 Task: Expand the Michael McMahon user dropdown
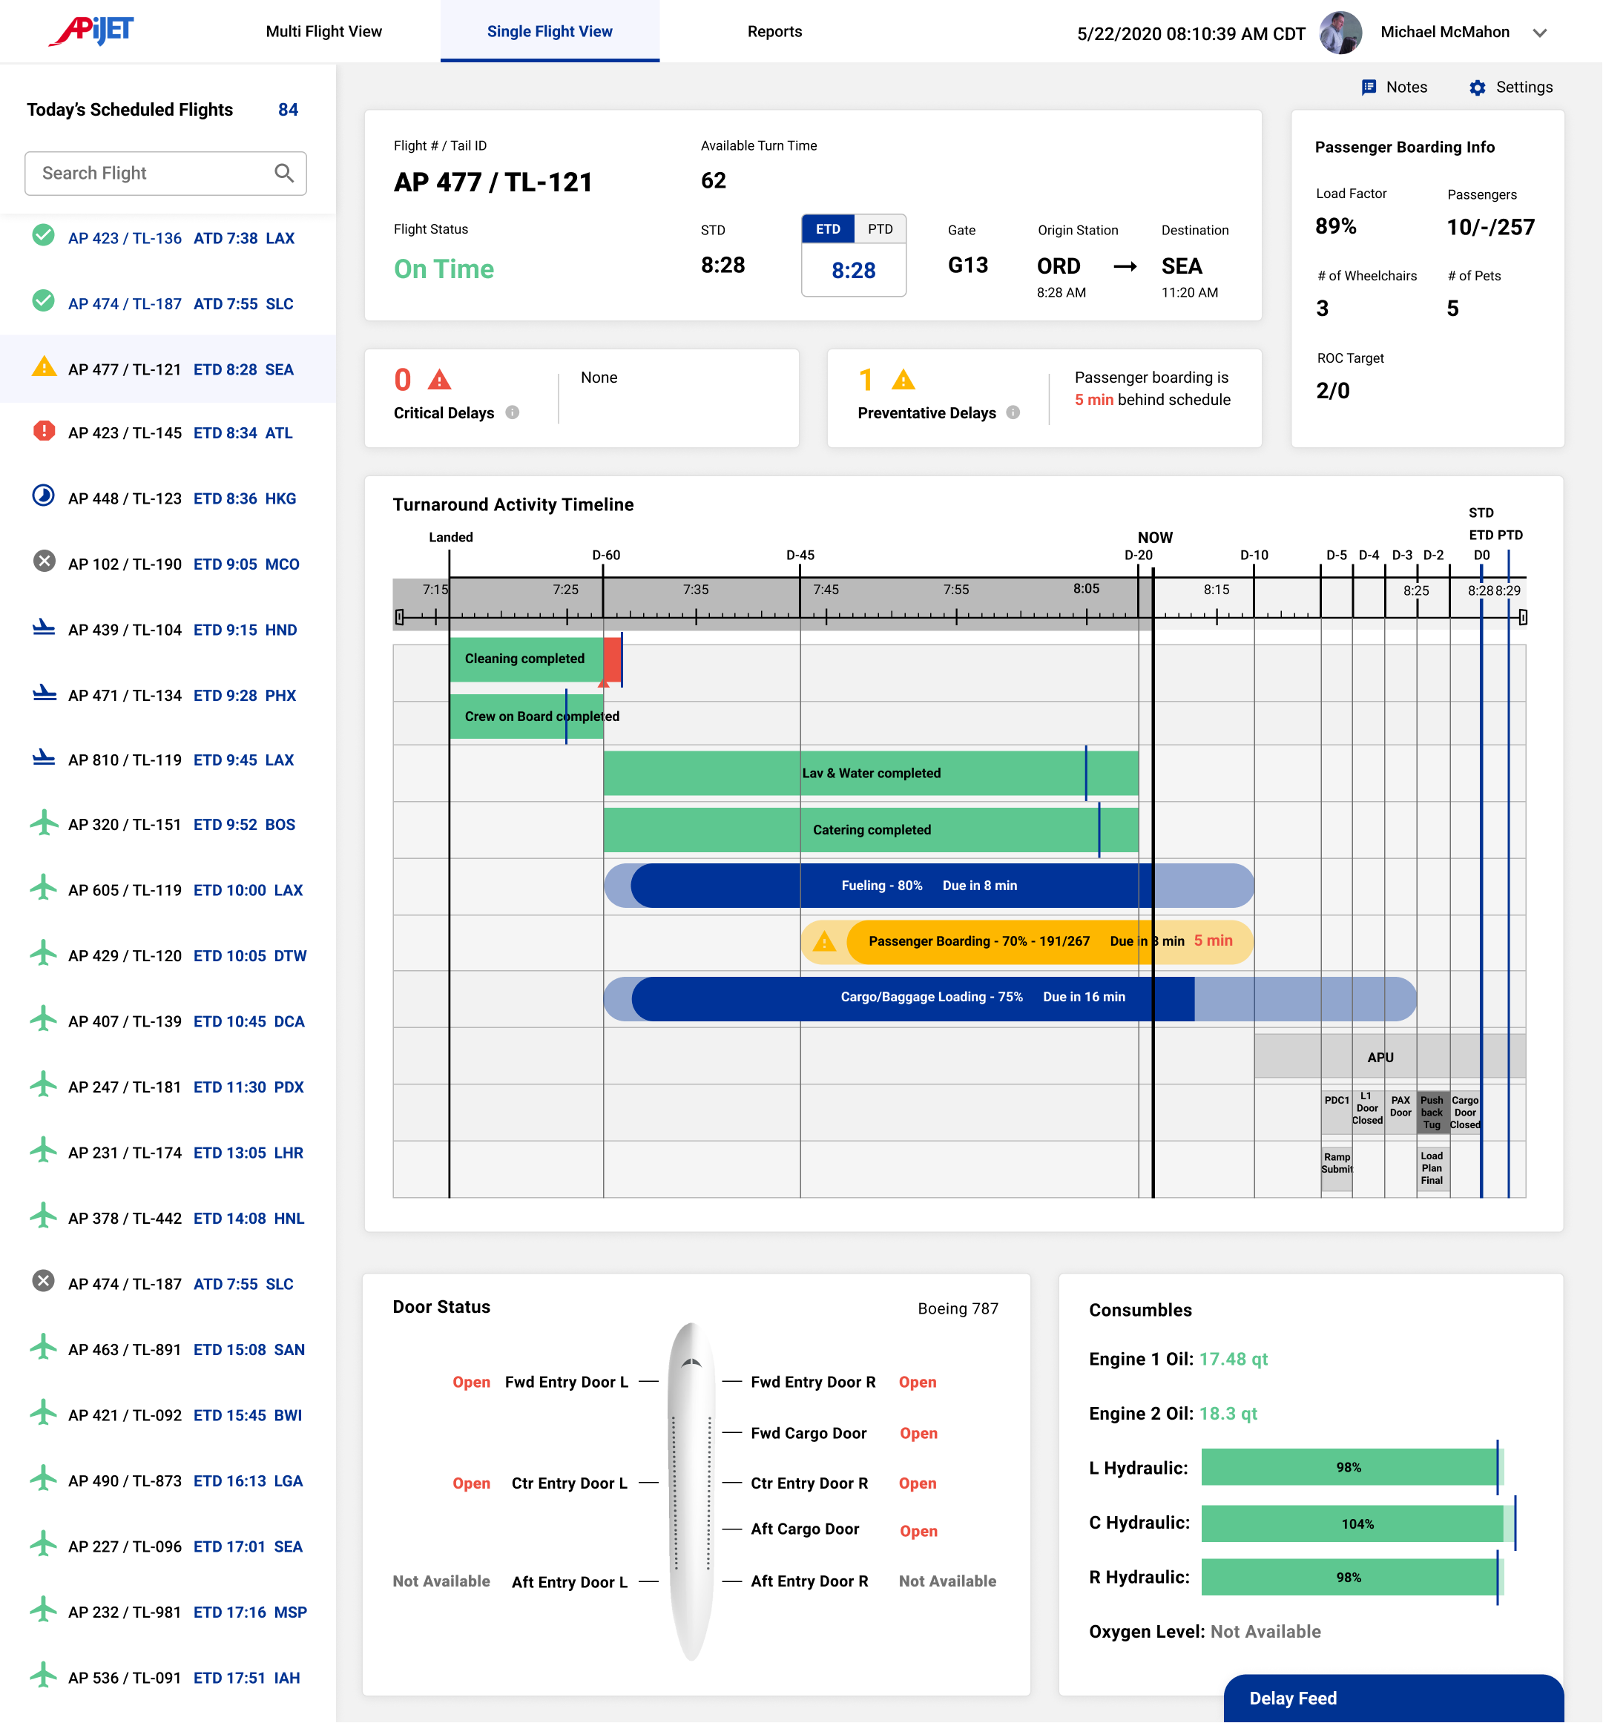point(1540,33)
